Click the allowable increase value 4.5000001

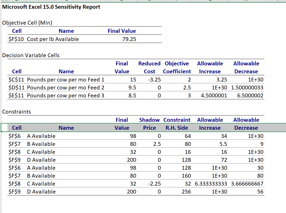click(214, 96)
